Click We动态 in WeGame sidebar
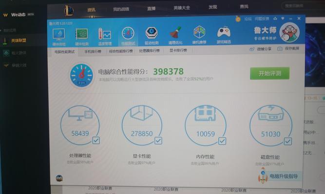 click(x=18, y=15)
